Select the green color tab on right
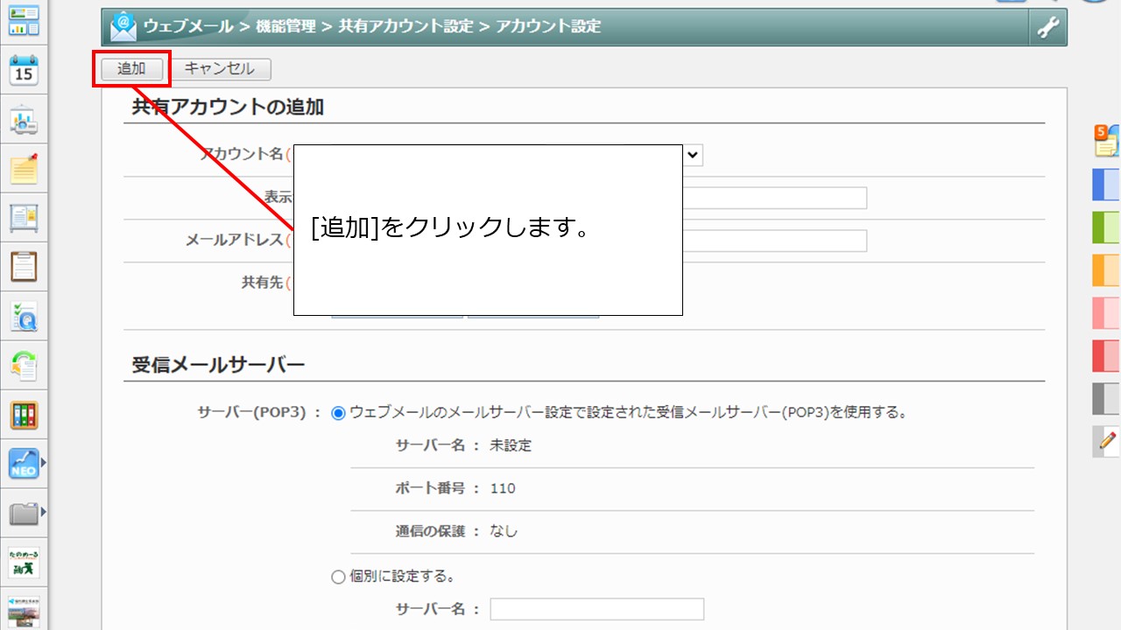The width and height of the screenshot is (1121, 630). tap(1106, 227)
